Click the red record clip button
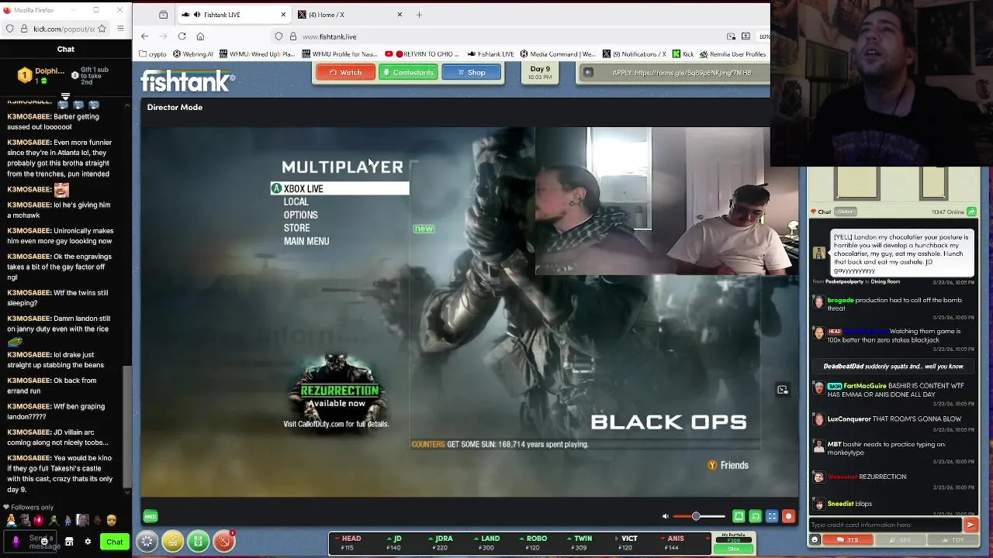This screenshot has height=558, width=993. (788, 516)
